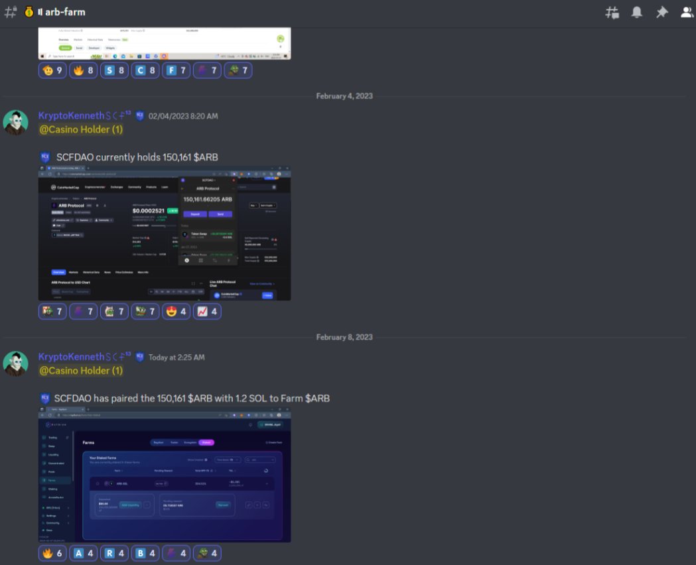Open the Farms staking screenshot attachment
This screenshot has height=565, width=696.
[x=165, y=475]
